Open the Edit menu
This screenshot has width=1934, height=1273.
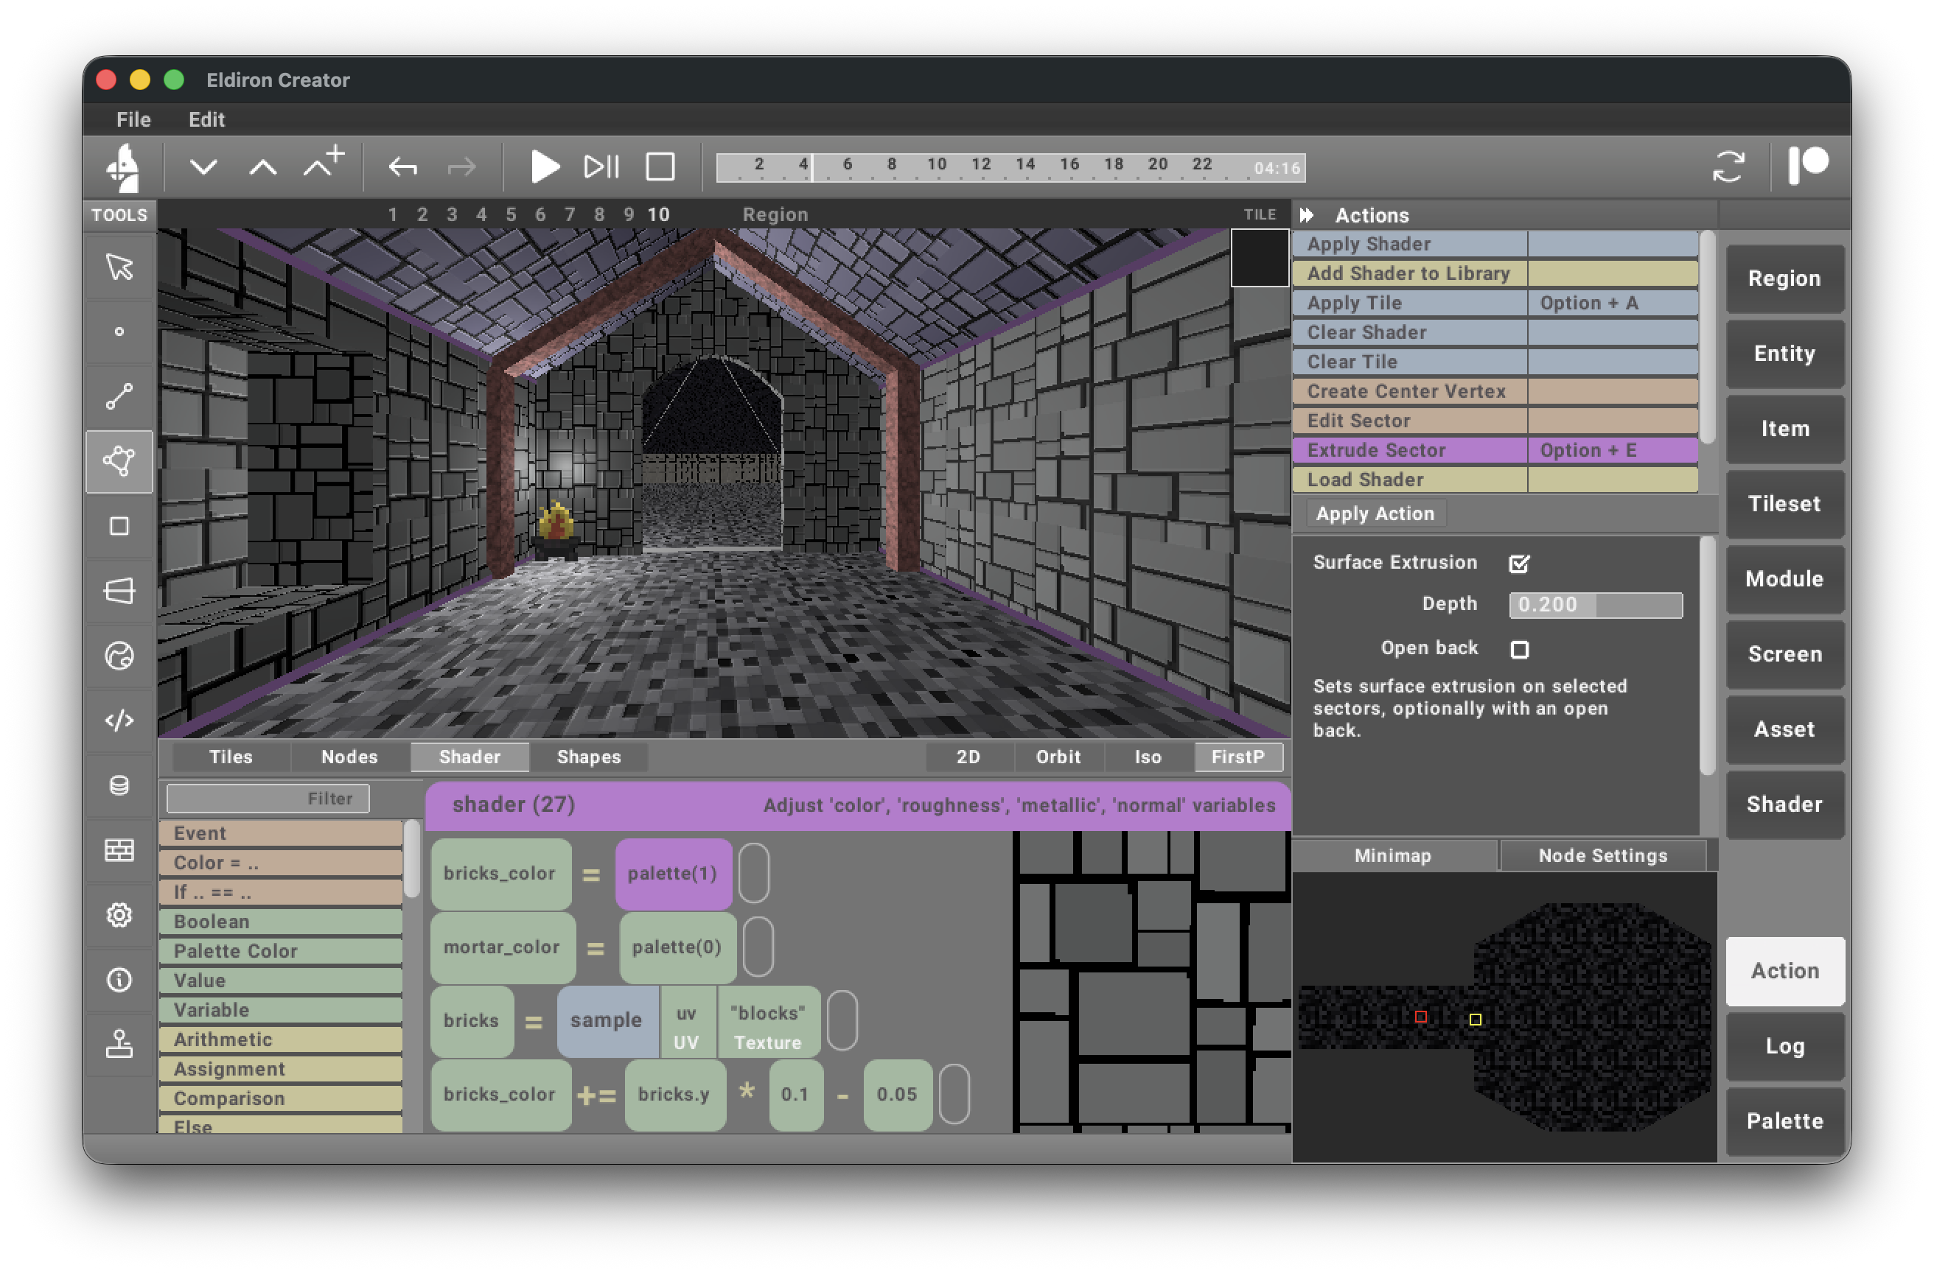206,119
